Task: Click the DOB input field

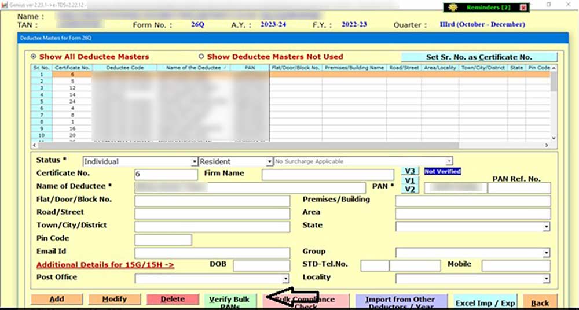Action: tap(262, 265)
